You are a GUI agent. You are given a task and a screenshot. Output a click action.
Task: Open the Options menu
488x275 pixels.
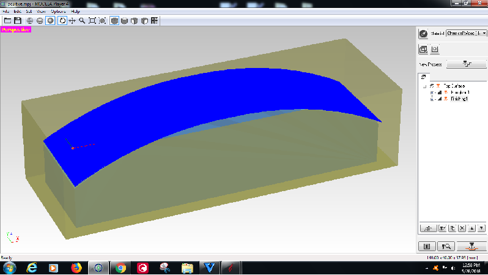click(58, 11)
